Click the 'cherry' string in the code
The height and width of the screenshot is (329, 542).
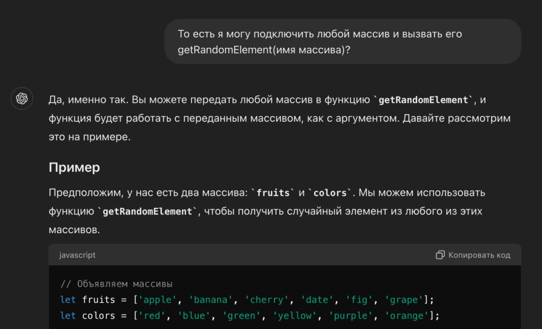[x=267, y=300]
